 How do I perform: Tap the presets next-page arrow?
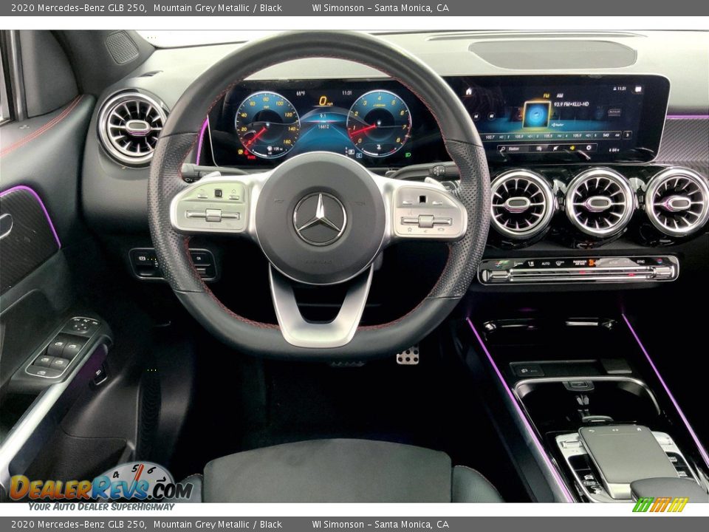[x=627, y=135]
